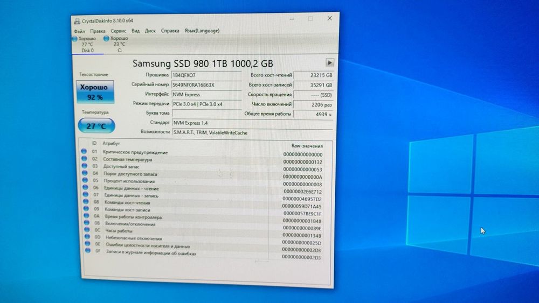The image size is (539, 303).
Task: Click the status icon of attribute 09
Action: pyautogui.click(x=86, y=209)
